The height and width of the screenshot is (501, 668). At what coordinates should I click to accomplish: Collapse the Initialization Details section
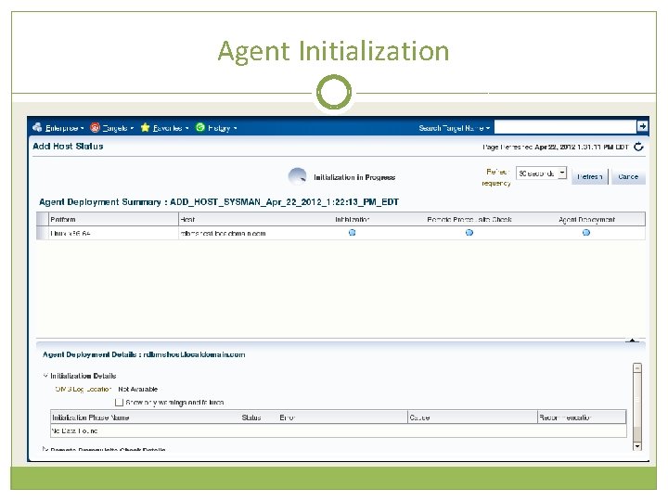(45, 376)
